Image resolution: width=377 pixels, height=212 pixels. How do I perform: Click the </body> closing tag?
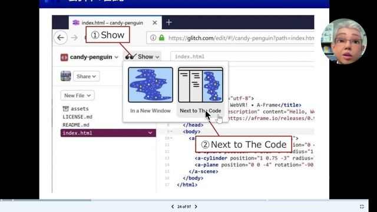pos(193,178)
